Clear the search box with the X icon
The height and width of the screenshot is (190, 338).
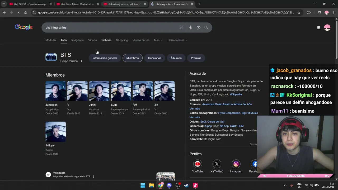181,27
